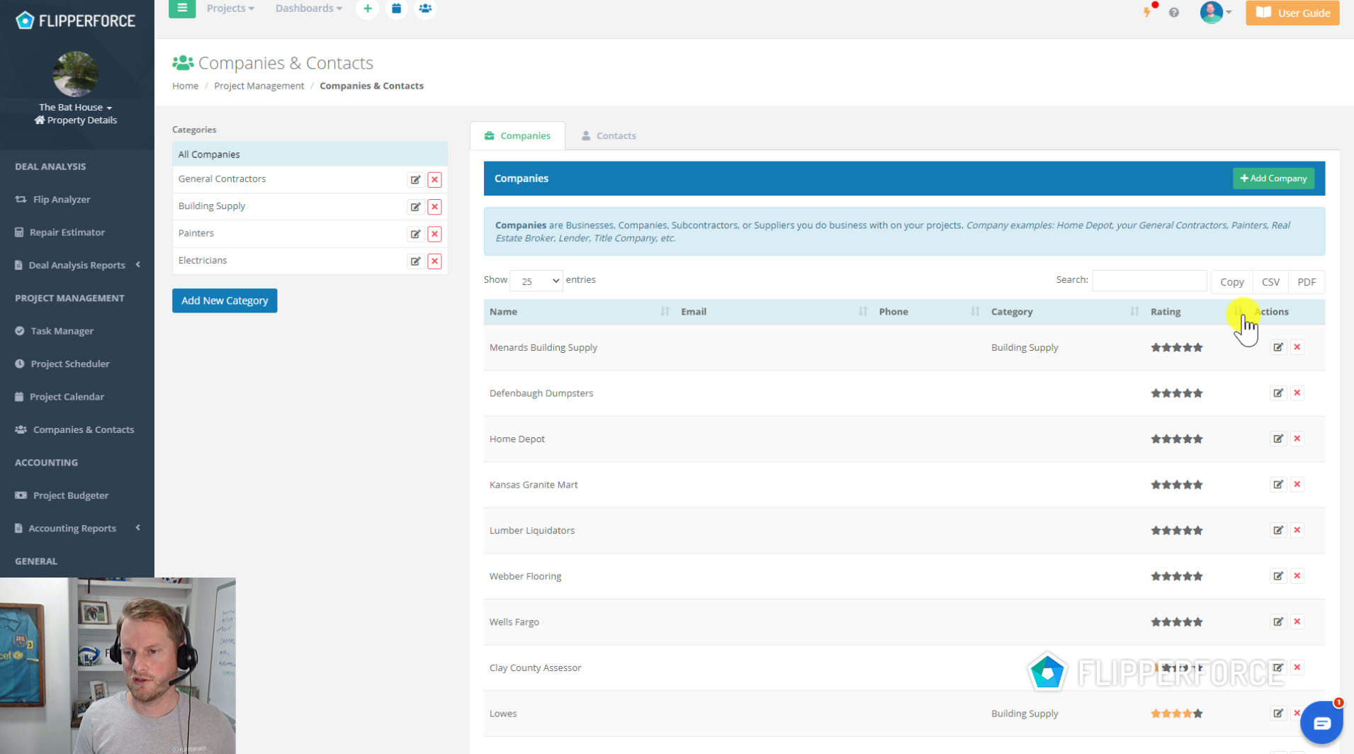Screen dimensions: 1354x754
Task: Open the chat support bubble
Action: 1321,723
